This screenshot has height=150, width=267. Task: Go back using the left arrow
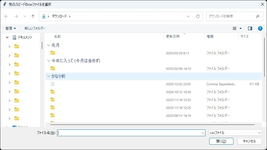point(6,16)
